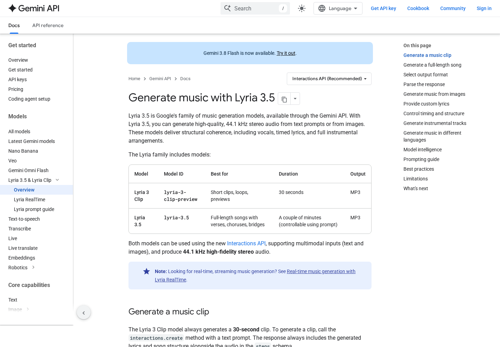Open Live in sidebar

(12, 238)
